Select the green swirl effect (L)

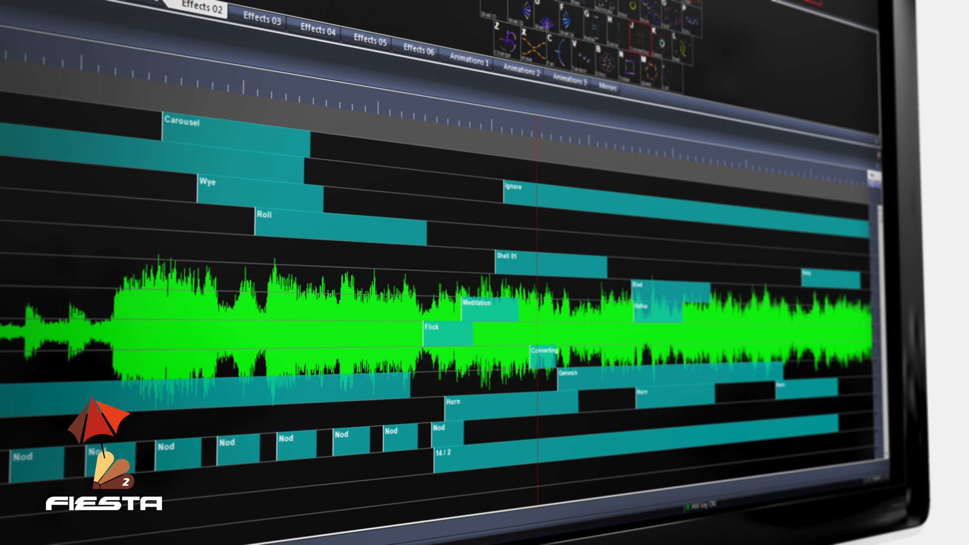(x=682, y=48)
